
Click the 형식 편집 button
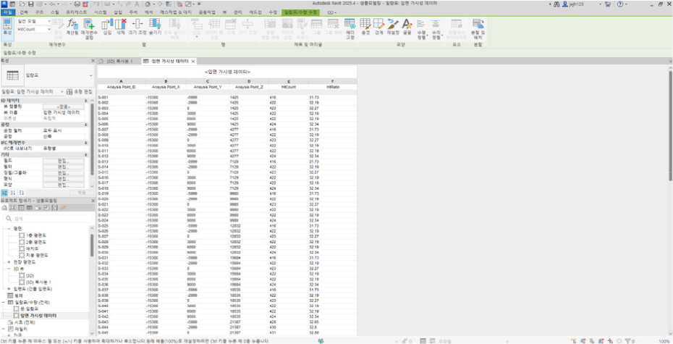click(x=64, y=179)
